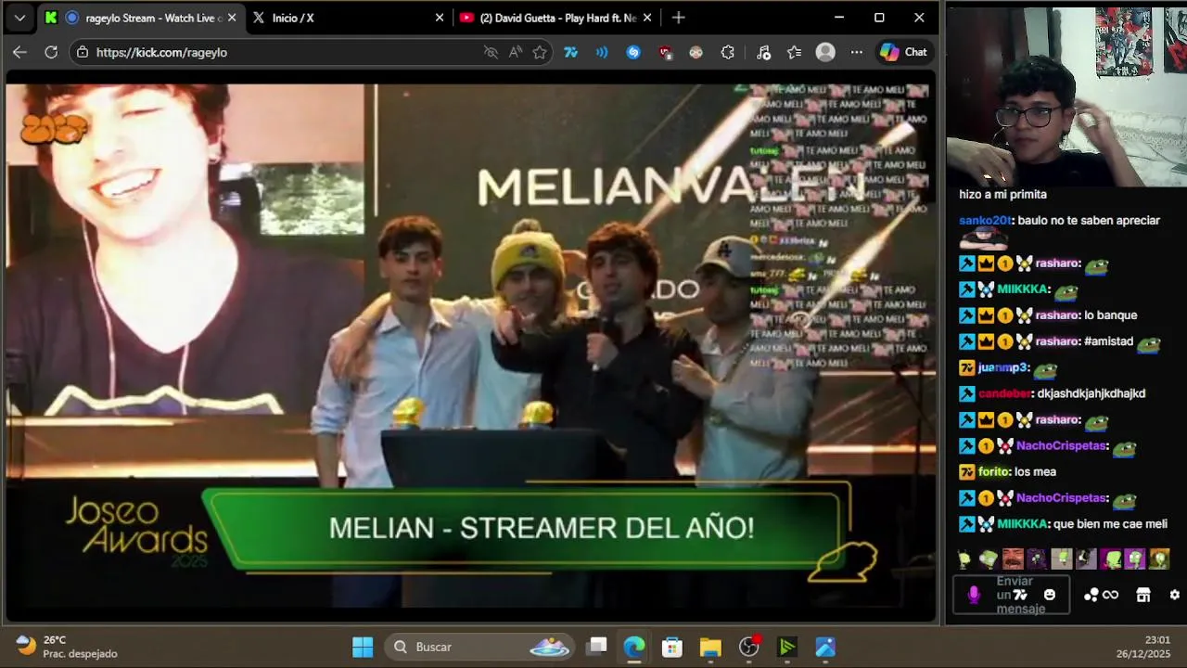Click chat text 'hizo a mi primita'

1002,195
